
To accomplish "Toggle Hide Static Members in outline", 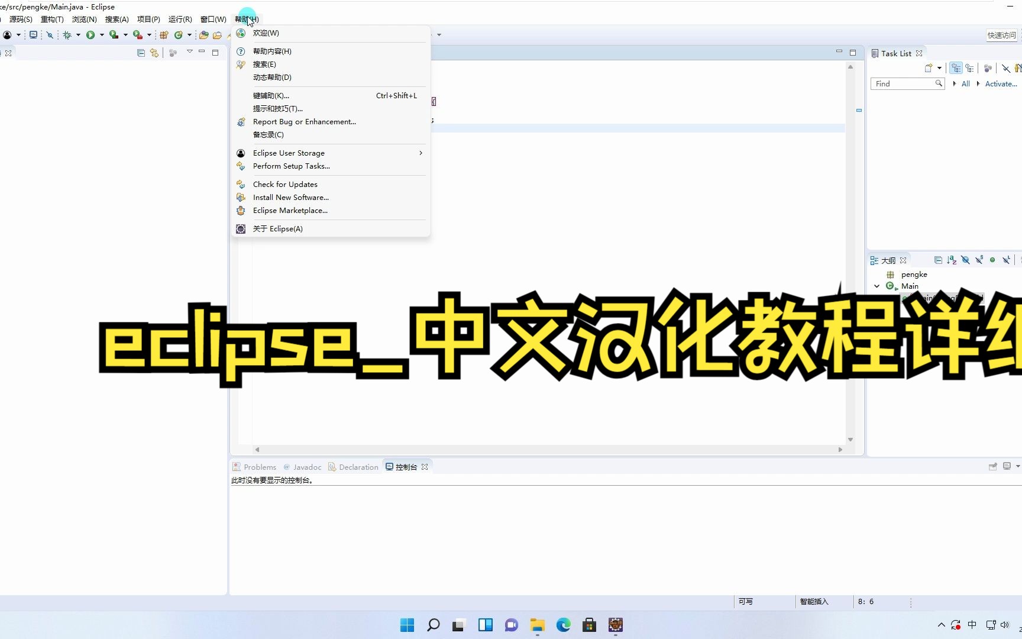I will [x=979, y=260].
